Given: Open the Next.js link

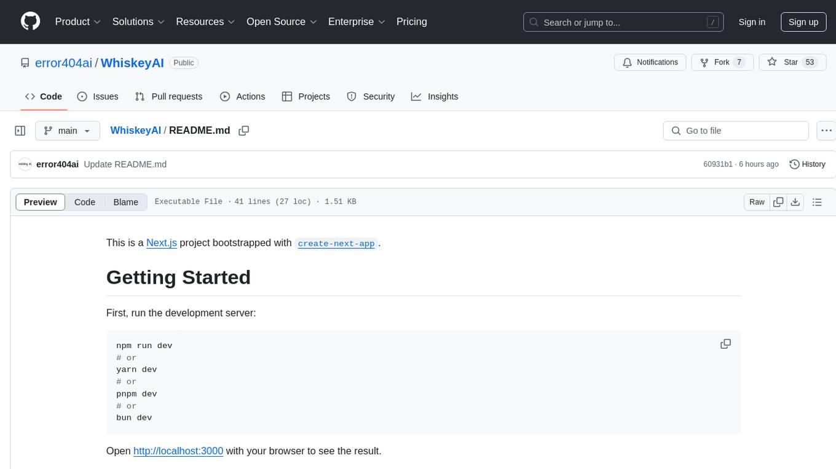Looking at the screenshot, I should (162, 242).
